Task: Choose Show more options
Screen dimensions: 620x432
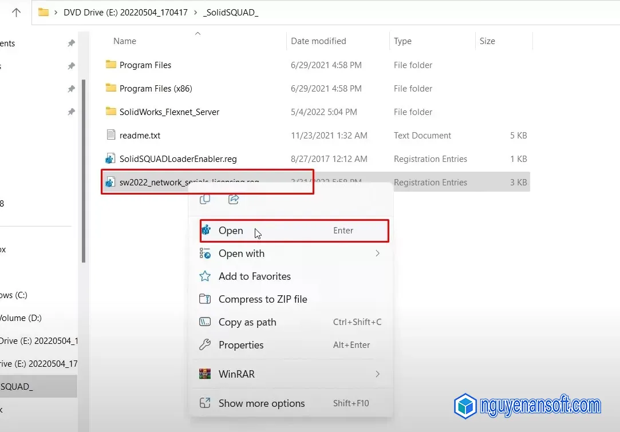Action: point(261,403)
